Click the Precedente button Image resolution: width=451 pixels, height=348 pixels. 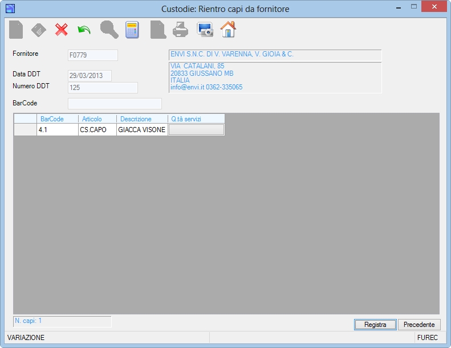point(419,325)
